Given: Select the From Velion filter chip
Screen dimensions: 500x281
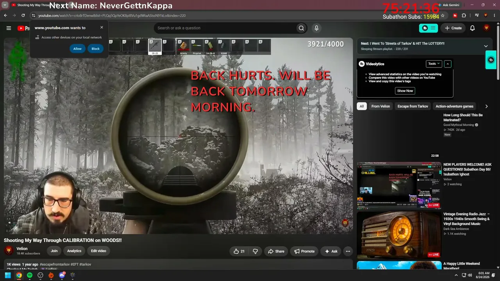Looking at the screenshot, I should tap(380, 106).
